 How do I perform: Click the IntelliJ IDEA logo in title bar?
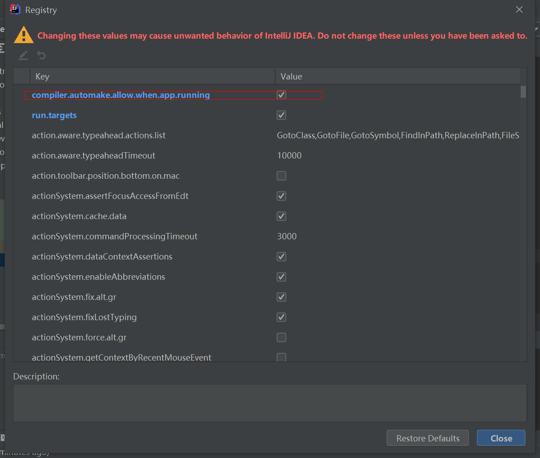15,9
